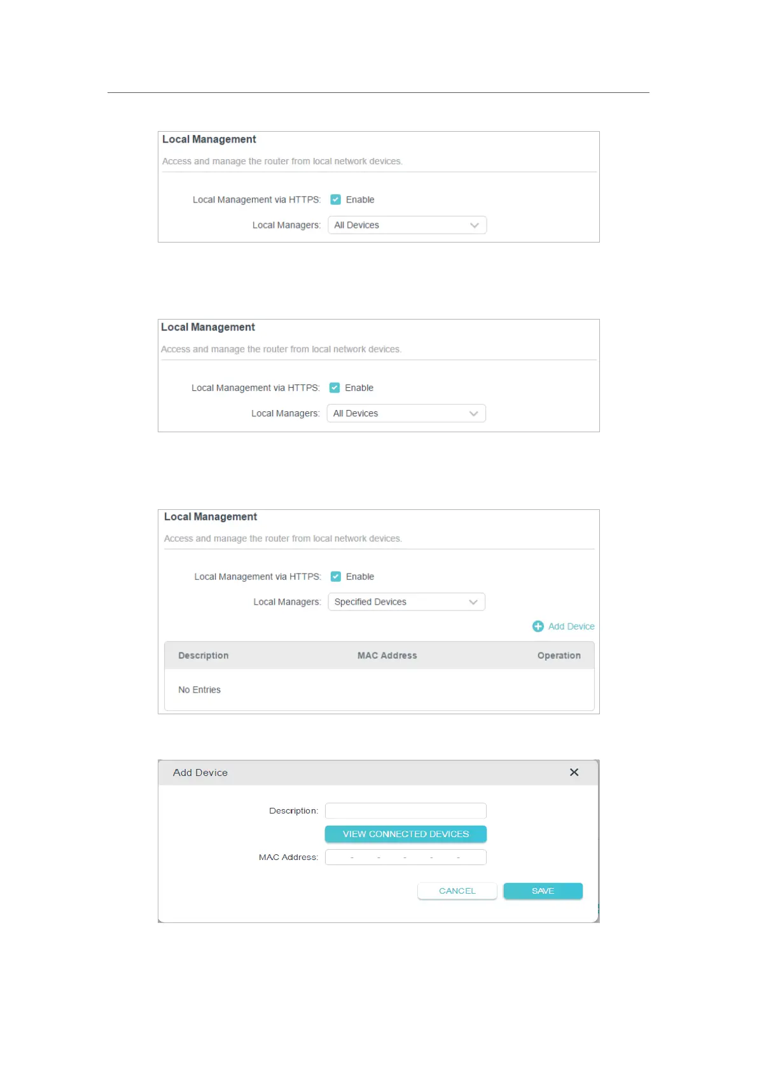
Task: Click the MAC Address input field
Action: click(x=405, y=857)
